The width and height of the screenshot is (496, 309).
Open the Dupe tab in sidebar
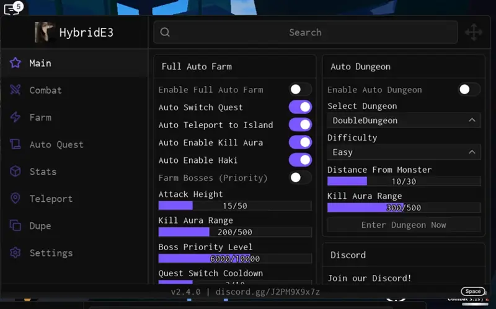tap(40, 226)
